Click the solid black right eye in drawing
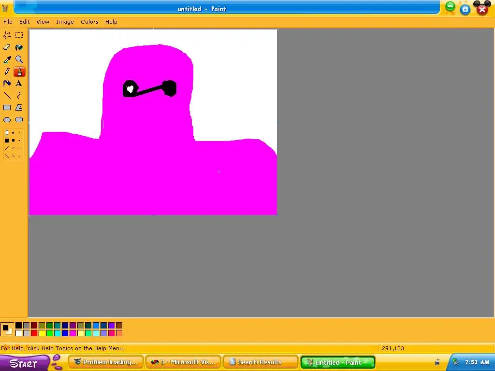This screenshot has width=495, height=371. click(x=170, y=88)
